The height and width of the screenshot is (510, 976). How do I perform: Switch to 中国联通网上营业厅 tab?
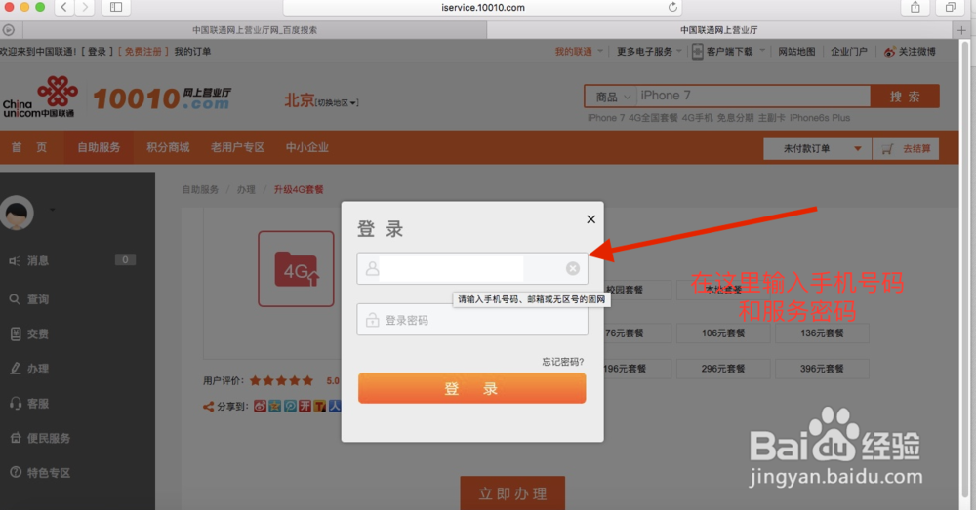pos(719,30)
